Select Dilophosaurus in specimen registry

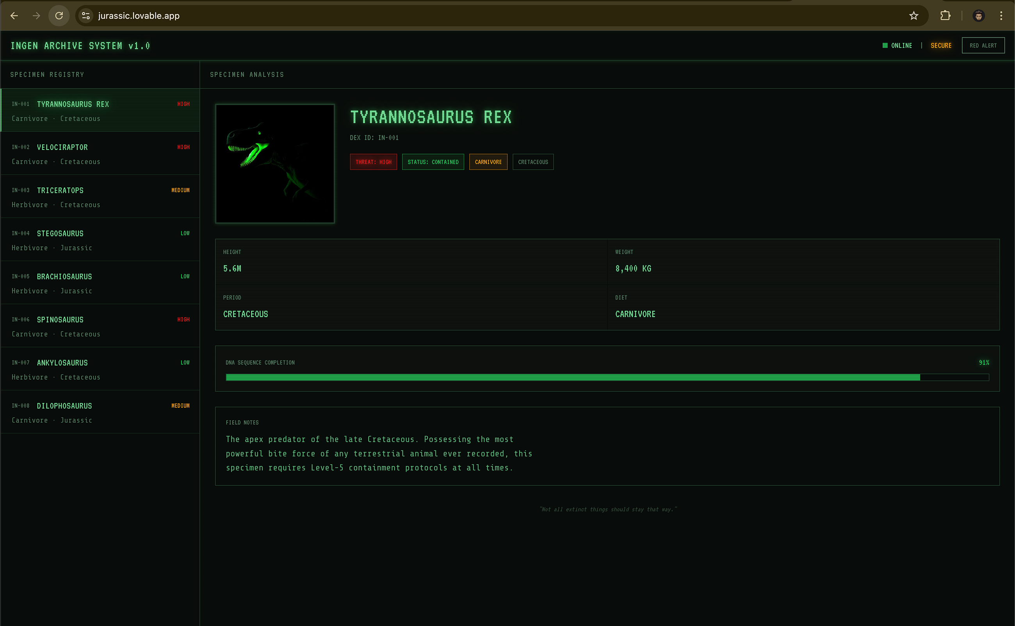pyautogui.click(x=100, y=412)
